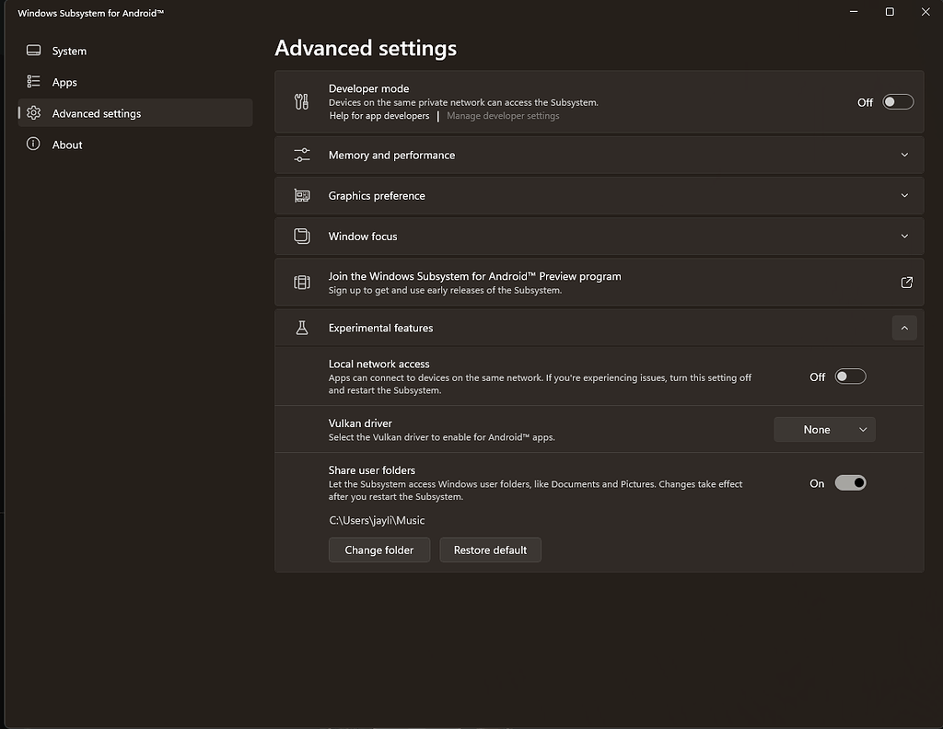Expand the Window focus section

(904, 236)
